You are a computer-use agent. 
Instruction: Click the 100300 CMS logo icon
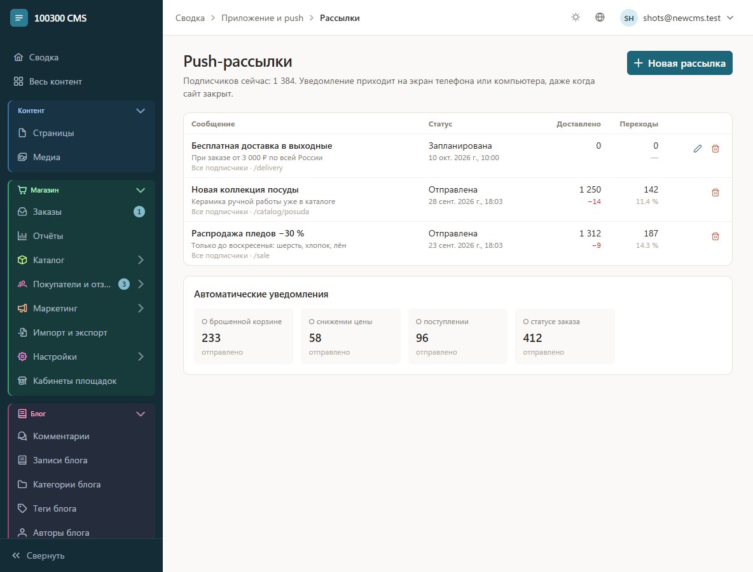pyautogui.click(x=18, y=18)
